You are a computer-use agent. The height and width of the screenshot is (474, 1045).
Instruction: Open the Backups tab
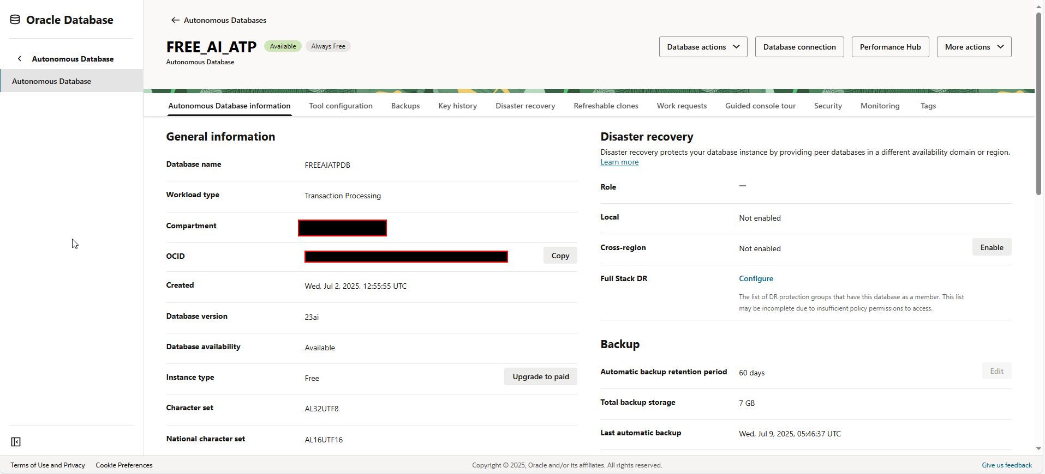405,106
